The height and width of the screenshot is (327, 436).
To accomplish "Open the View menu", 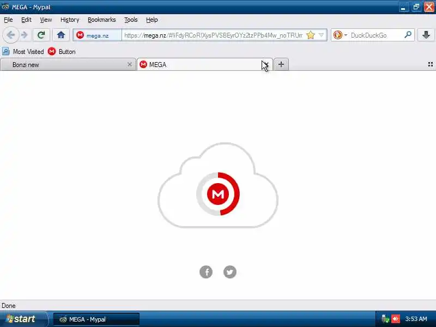I will click(x=46, y=20).
